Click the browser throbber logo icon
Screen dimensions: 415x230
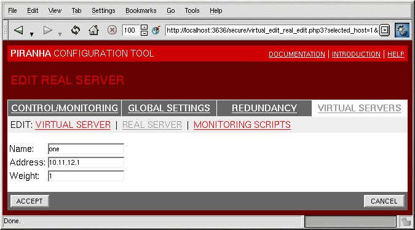click(x=402, y=30)
